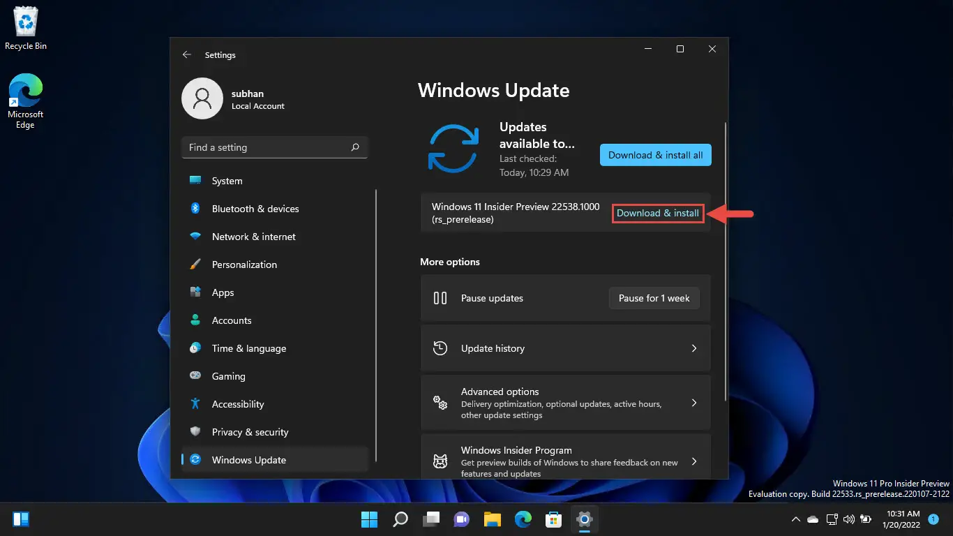The height and width of the screenshot is (536, 953).
Task: Go to Apps settings
Action: [275, 292]
